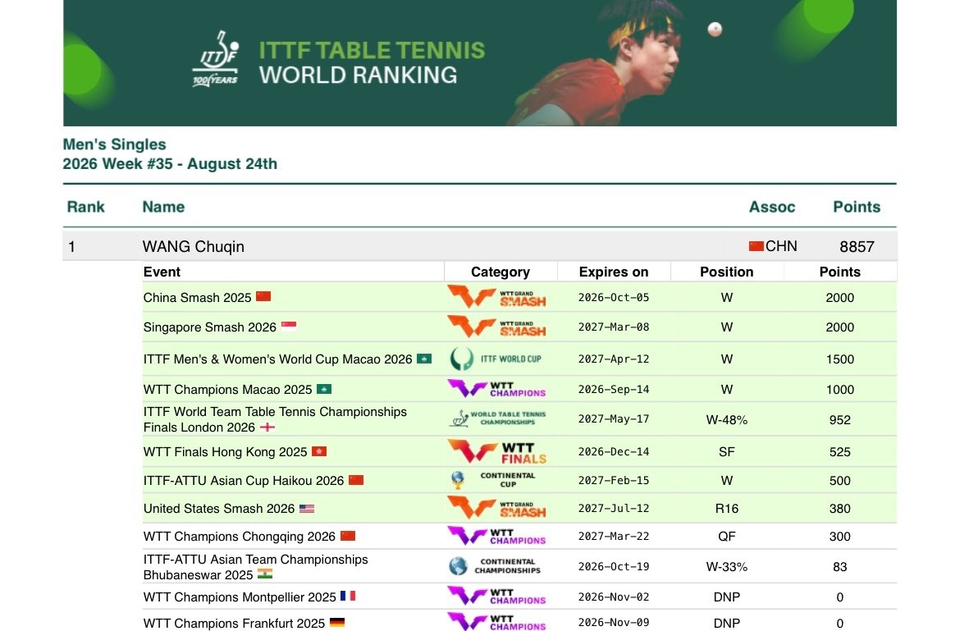Click the WTT Champions logo for Macao 2025
The width and height of the screenshot is (960, 631).
496,389
